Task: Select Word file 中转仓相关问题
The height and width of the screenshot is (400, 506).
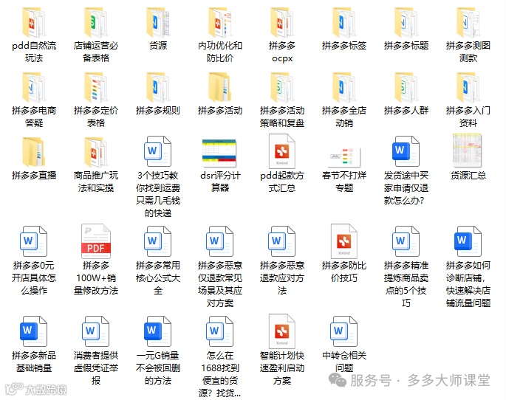Action: pyautogui.click(x=344, y=331)
